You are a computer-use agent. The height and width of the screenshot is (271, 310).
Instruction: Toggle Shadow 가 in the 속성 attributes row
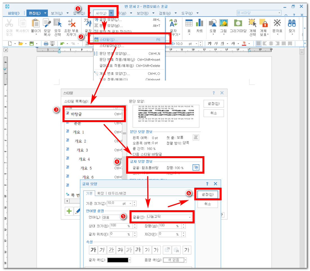138,250
